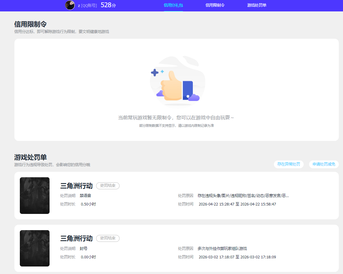Click the 存在异常处罚 button
343x274 pixels.
289,164
